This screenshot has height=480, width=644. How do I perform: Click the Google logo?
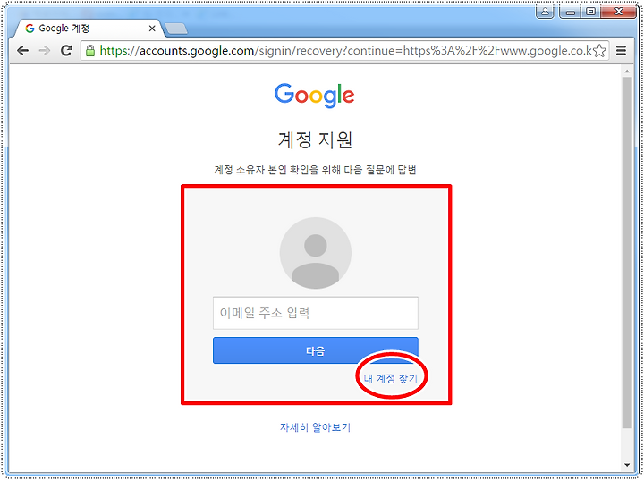click(315, 96)
